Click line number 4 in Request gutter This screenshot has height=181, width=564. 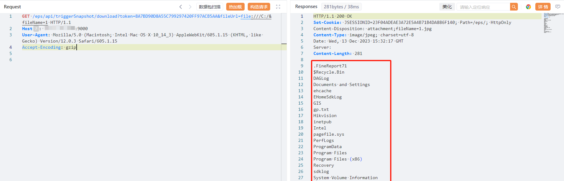point(11,47)
